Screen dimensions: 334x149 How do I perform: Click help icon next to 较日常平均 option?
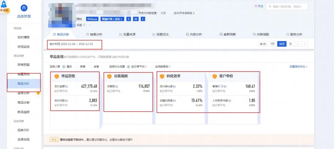pyautogui.click(x=146, y=67)
